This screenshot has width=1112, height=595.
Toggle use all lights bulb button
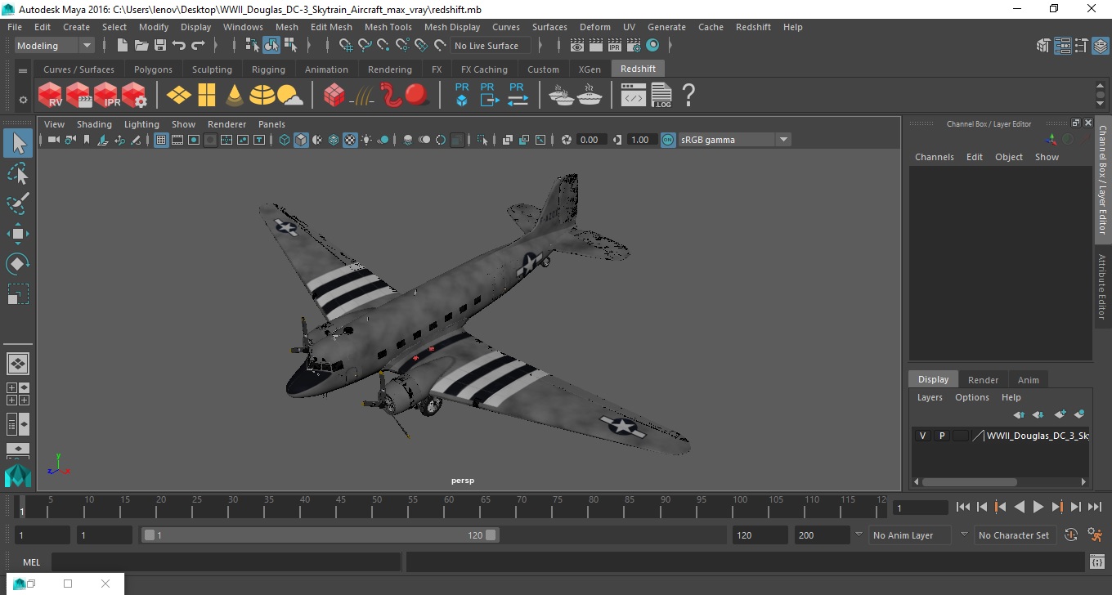[366, 140]
